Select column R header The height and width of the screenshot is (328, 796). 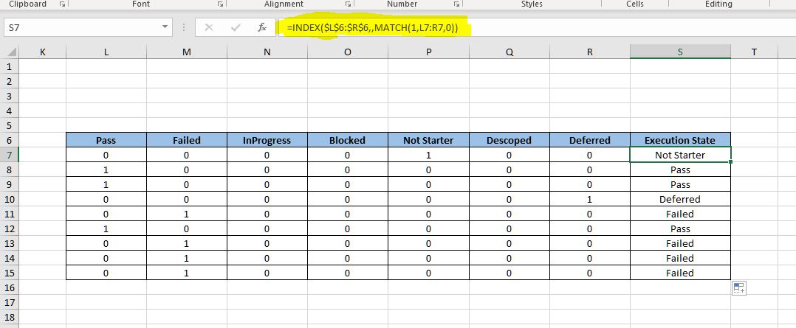pyautogui.click(x=590, y=52)
